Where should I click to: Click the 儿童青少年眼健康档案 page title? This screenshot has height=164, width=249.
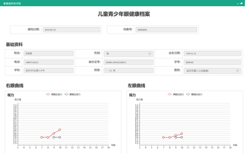[124, 14]
